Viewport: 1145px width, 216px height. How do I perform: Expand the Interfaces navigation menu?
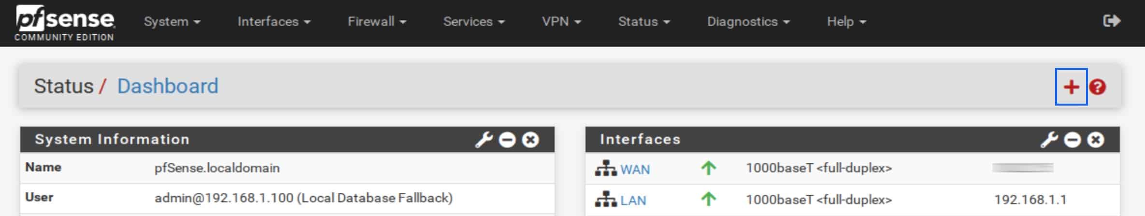pyautogui.click(x=274, y=22)
